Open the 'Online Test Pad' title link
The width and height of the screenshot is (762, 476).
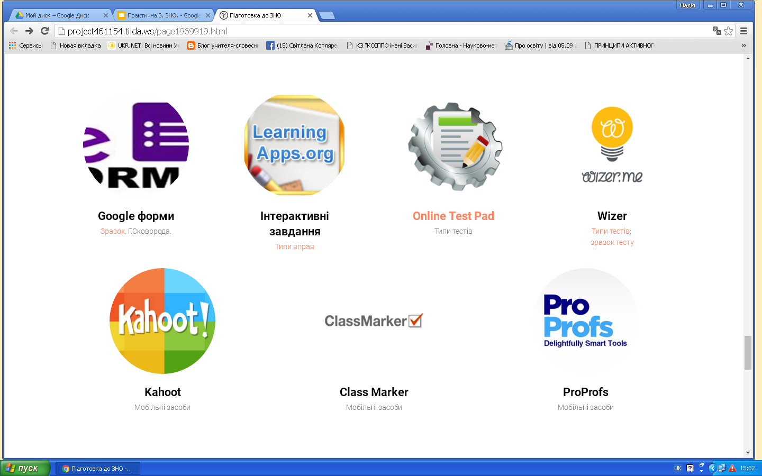click(453, 216)
